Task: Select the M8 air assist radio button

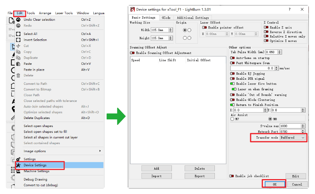Action: pyautogui.click(x=270, y=119)
